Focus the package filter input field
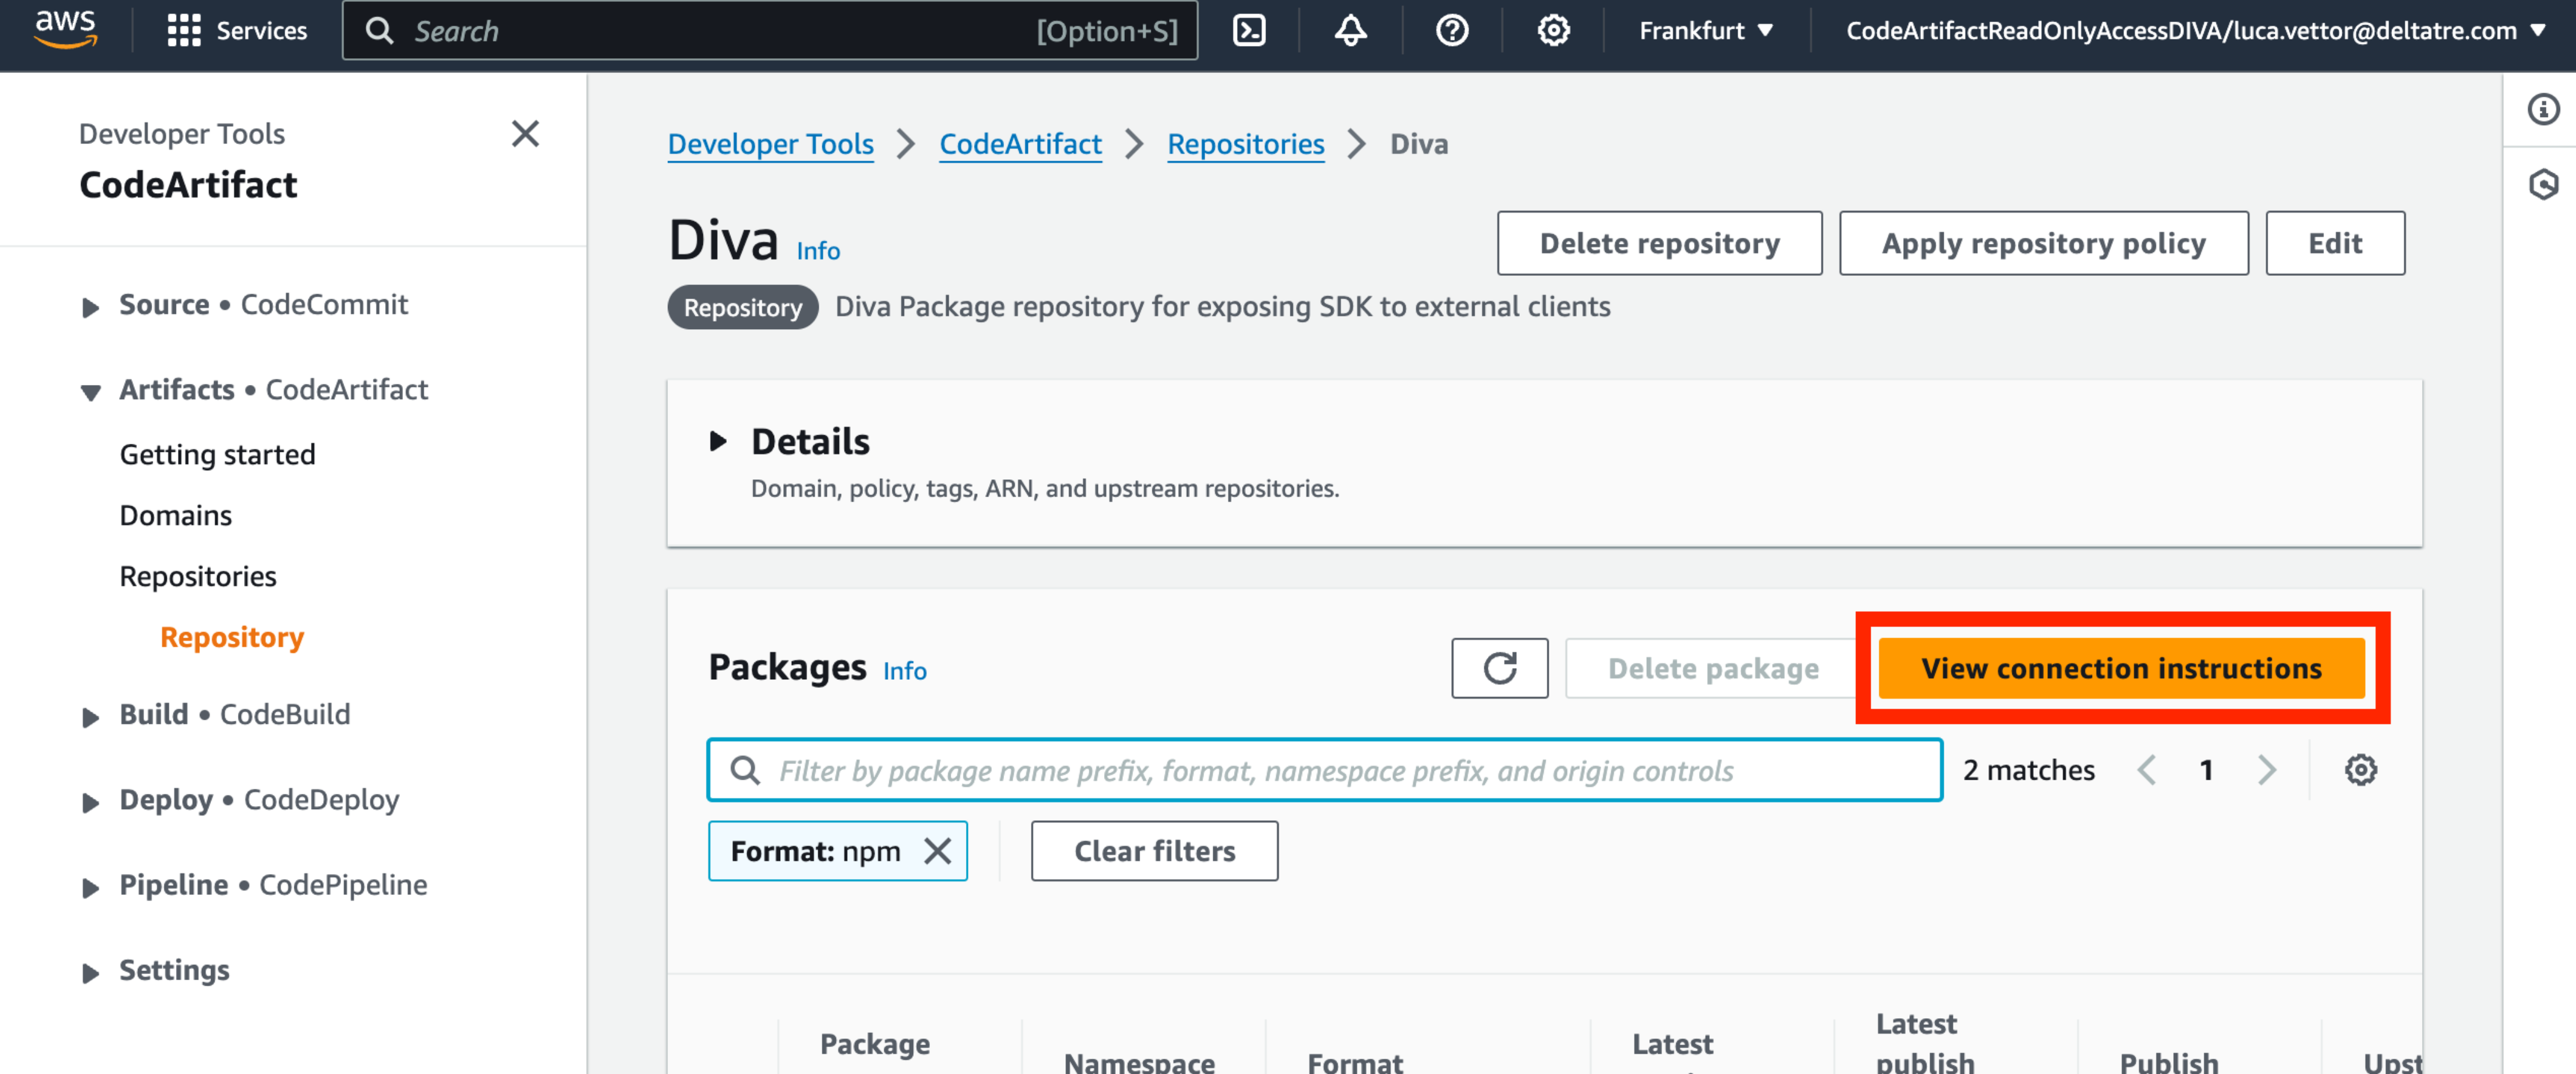This screenshot has height=1074, width=2576. (1324, 771)
